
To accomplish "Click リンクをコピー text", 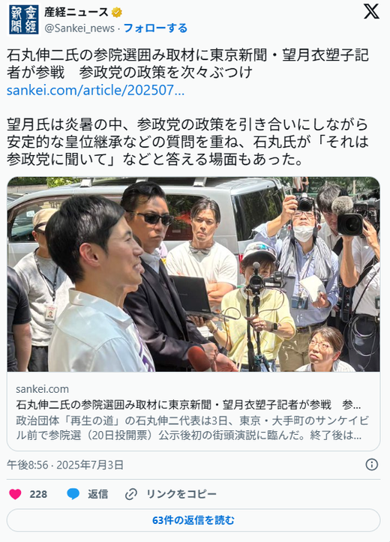I will 181,494.
